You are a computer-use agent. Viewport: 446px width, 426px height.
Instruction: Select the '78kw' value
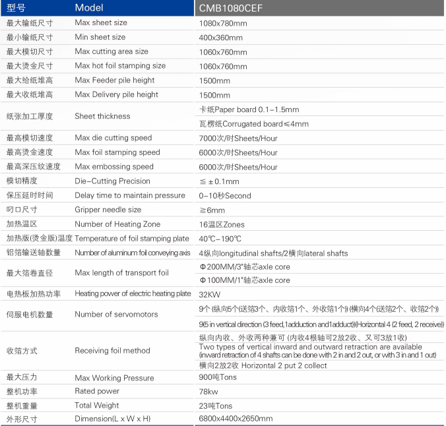tap(208, 392)
